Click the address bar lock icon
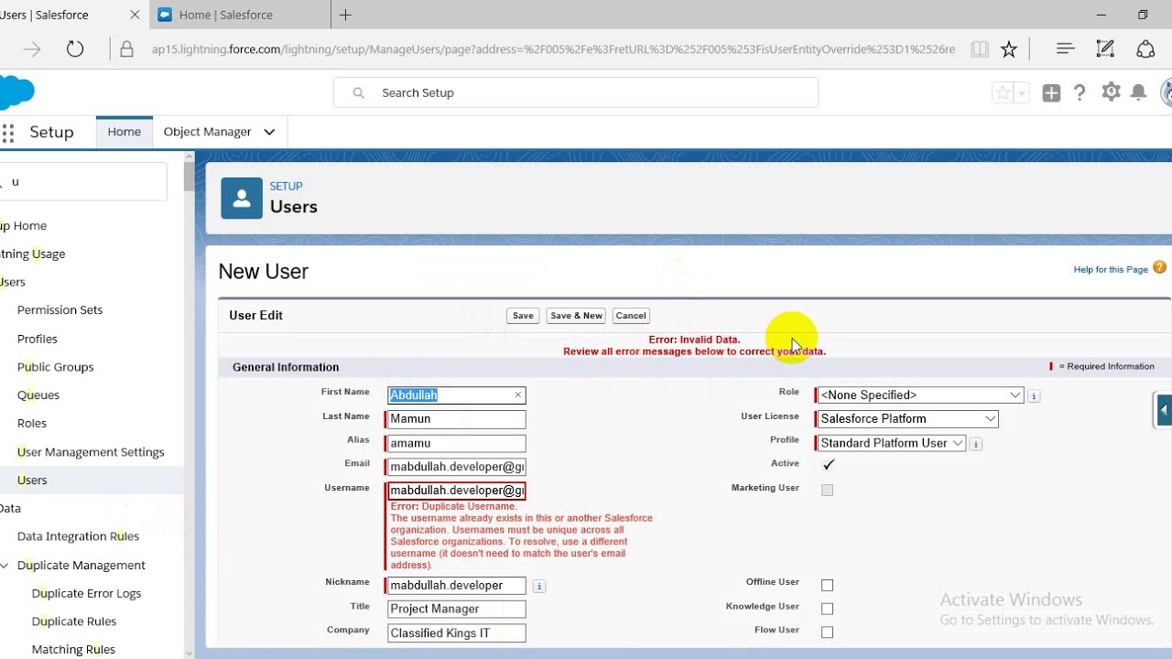The width and height of the screenshot is (1172, 659). [126, 49]
